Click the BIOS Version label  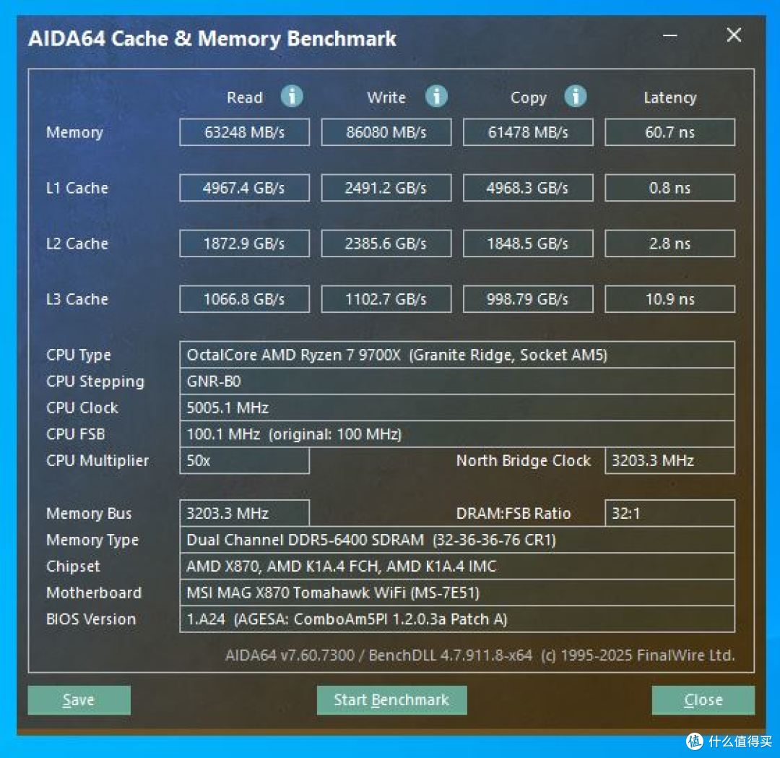click(x=91, y=619)
